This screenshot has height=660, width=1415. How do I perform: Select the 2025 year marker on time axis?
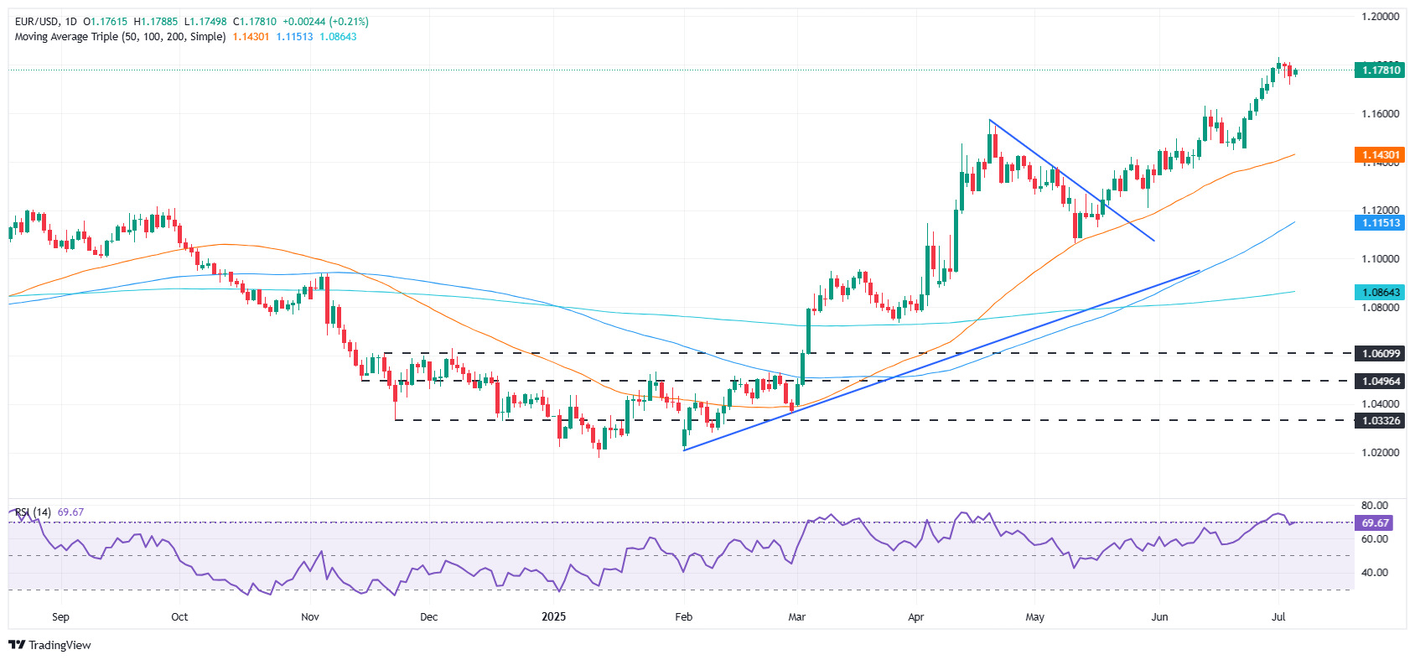coord(553,617)
